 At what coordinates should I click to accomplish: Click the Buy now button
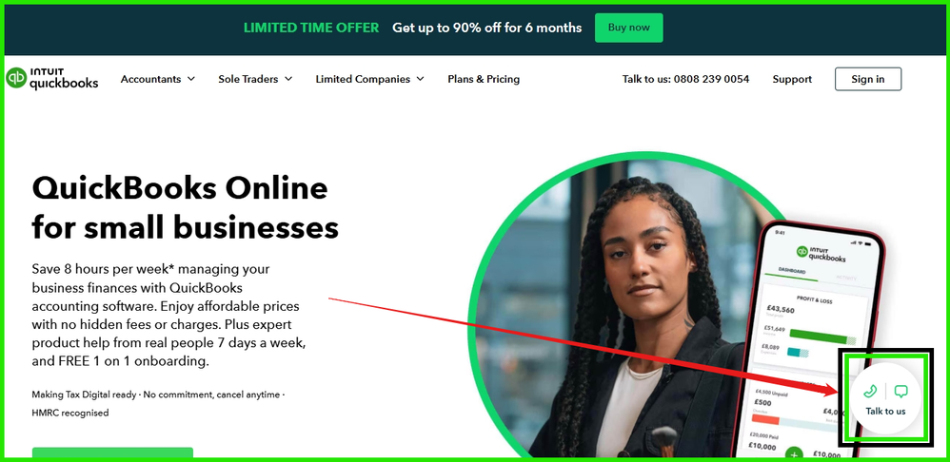tap(628, 28)
